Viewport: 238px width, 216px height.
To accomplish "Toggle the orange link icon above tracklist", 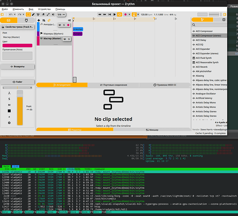I will [49, 20].
